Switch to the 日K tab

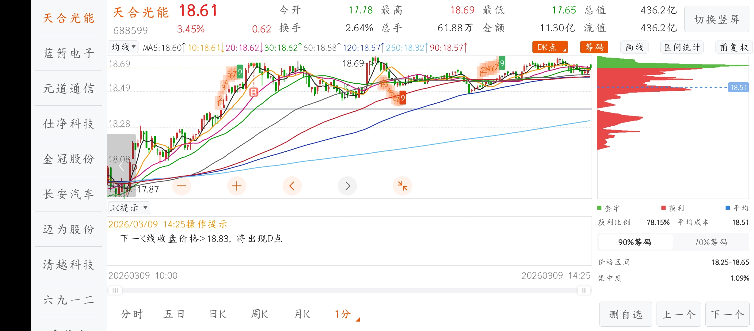click(218, 314)
